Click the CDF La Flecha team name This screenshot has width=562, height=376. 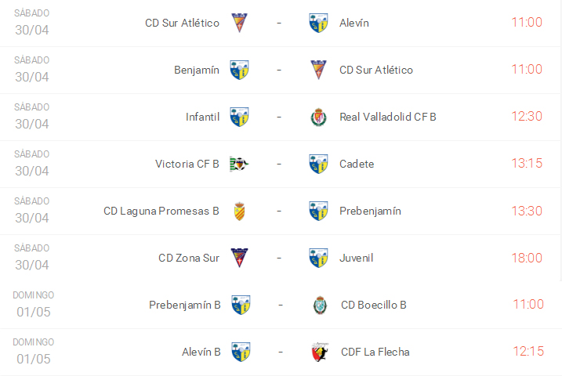tap(375, 352)
